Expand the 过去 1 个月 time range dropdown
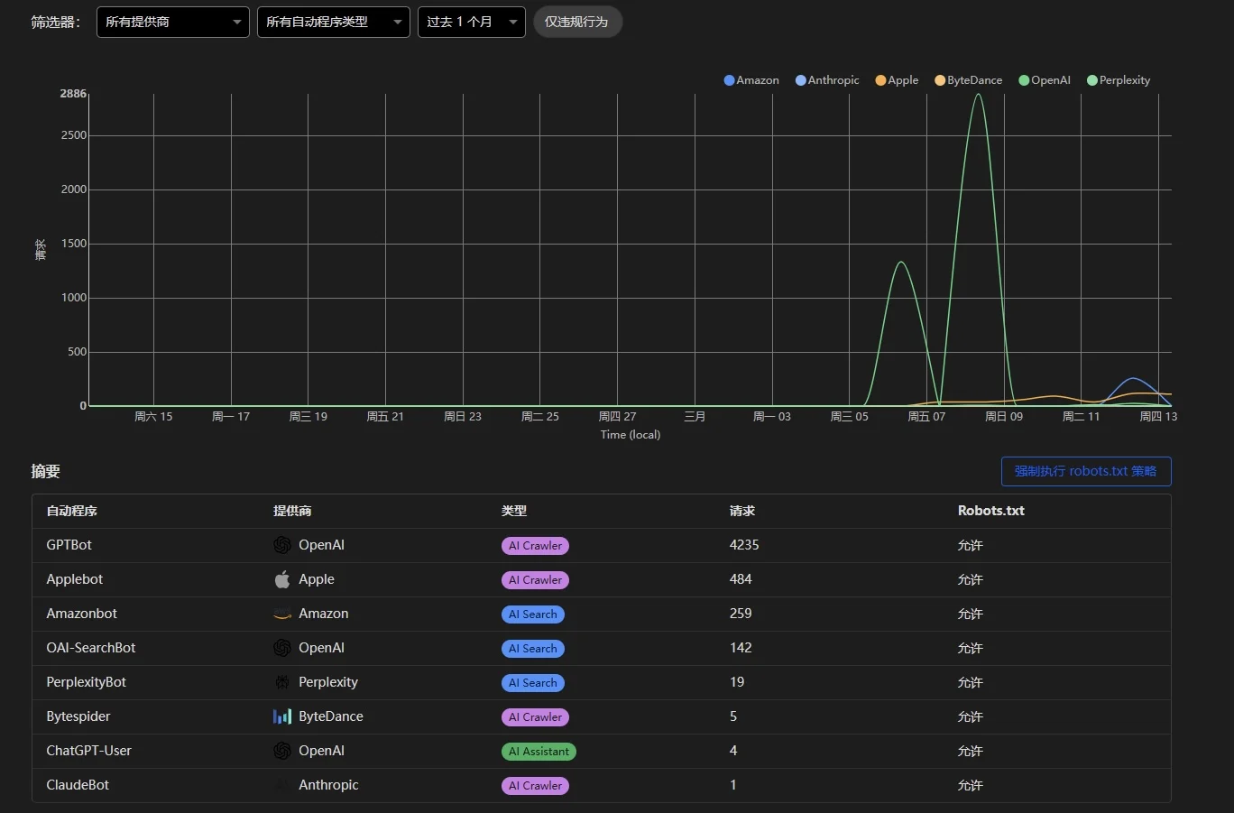The width and height of the screenshot is (1234, 813). (471, 22)
